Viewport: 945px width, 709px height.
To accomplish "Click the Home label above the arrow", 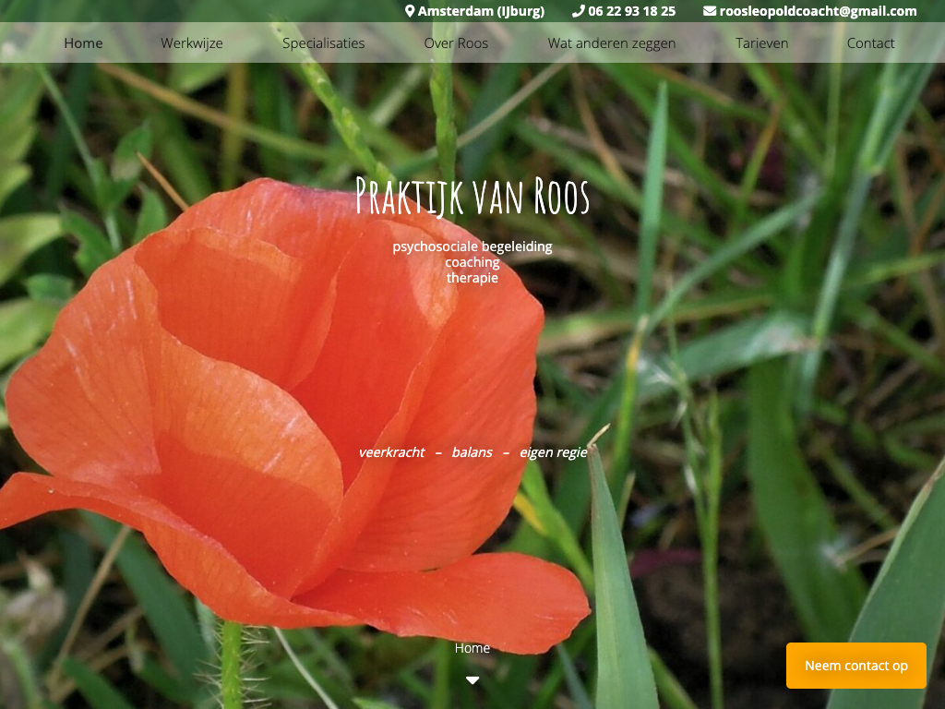I will pyautogui.click(x=472, y=648).
